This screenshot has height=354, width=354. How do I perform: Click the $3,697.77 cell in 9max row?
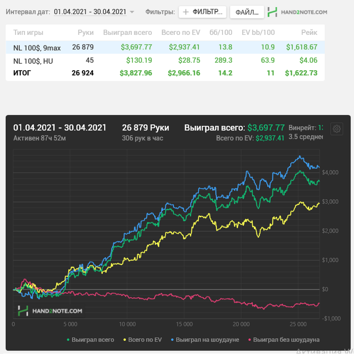(x=137, y=47)
